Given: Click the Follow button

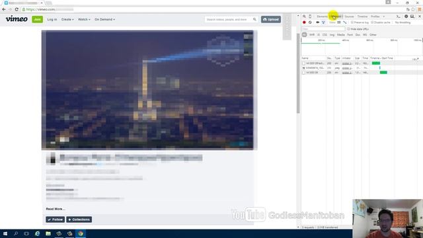Looking at the screenshot, I should point(55,219).
